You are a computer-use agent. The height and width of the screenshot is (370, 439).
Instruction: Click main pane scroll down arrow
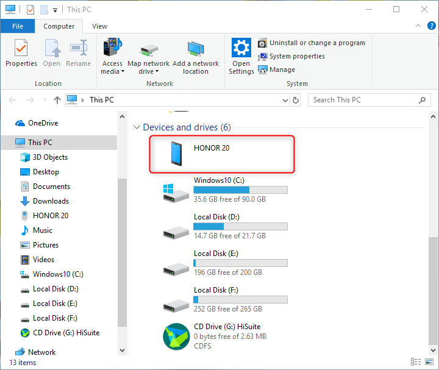[433, 350]
